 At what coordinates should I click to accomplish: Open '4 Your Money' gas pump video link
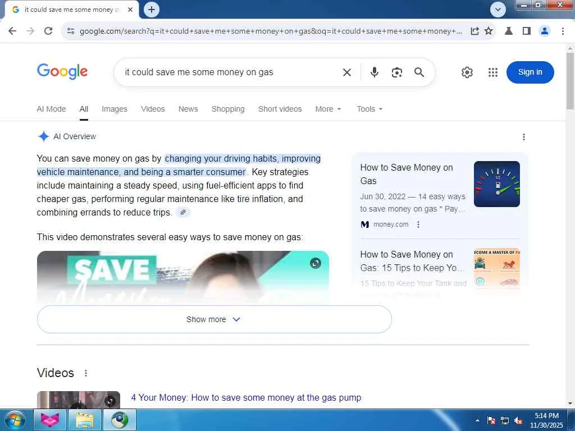point(246,398)
